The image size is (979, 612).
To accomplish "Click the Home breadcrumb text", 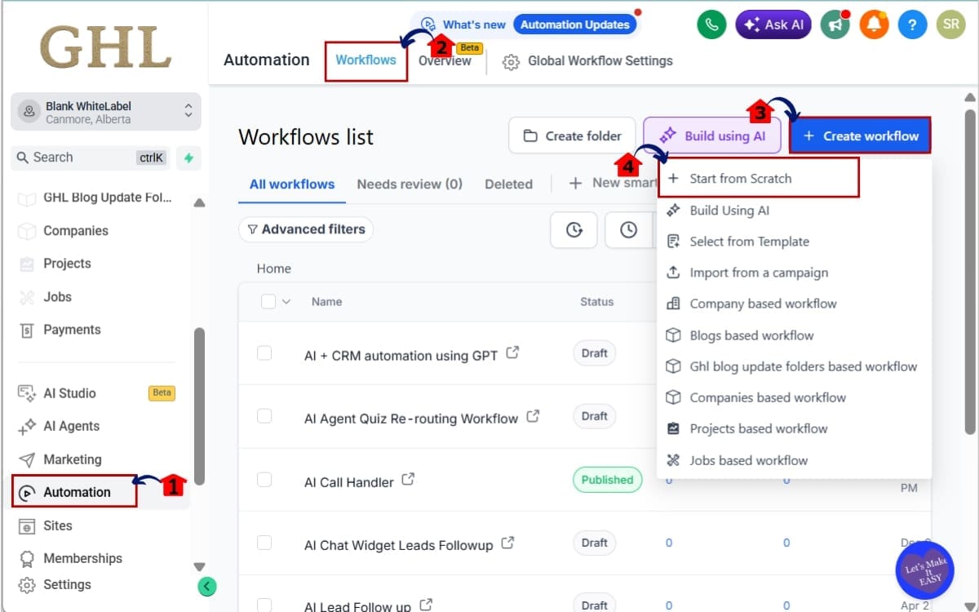I will 274,268.
